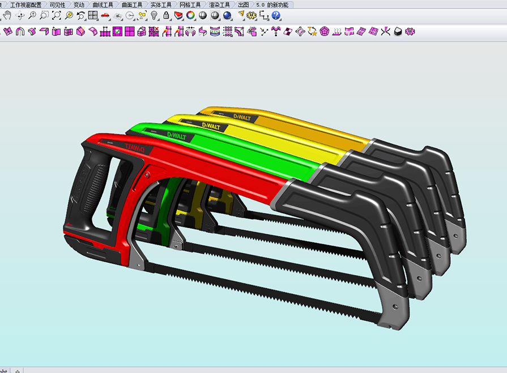This screenshot has width=507, height=373.
Task: Click the Undo View Change icon
Action: [x=81, y=15]
